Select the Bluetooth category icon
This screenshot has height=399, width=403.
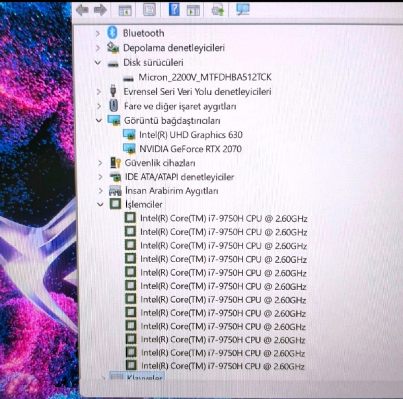pos(112,33)
